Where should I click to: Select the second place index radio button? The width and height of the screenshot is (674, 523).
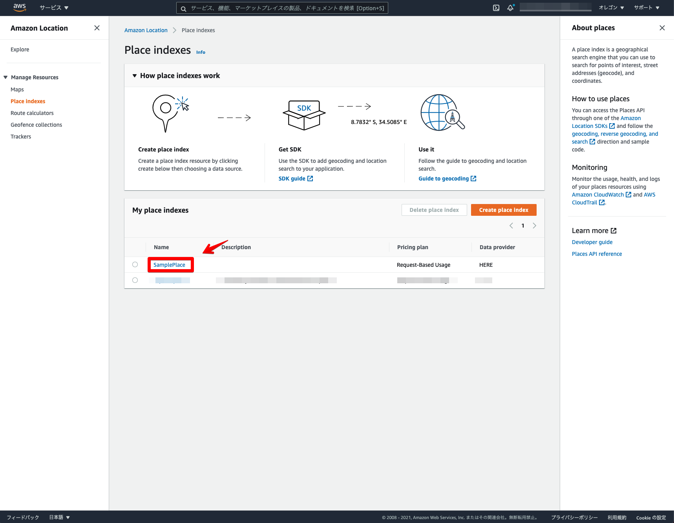tap(135, 280)
